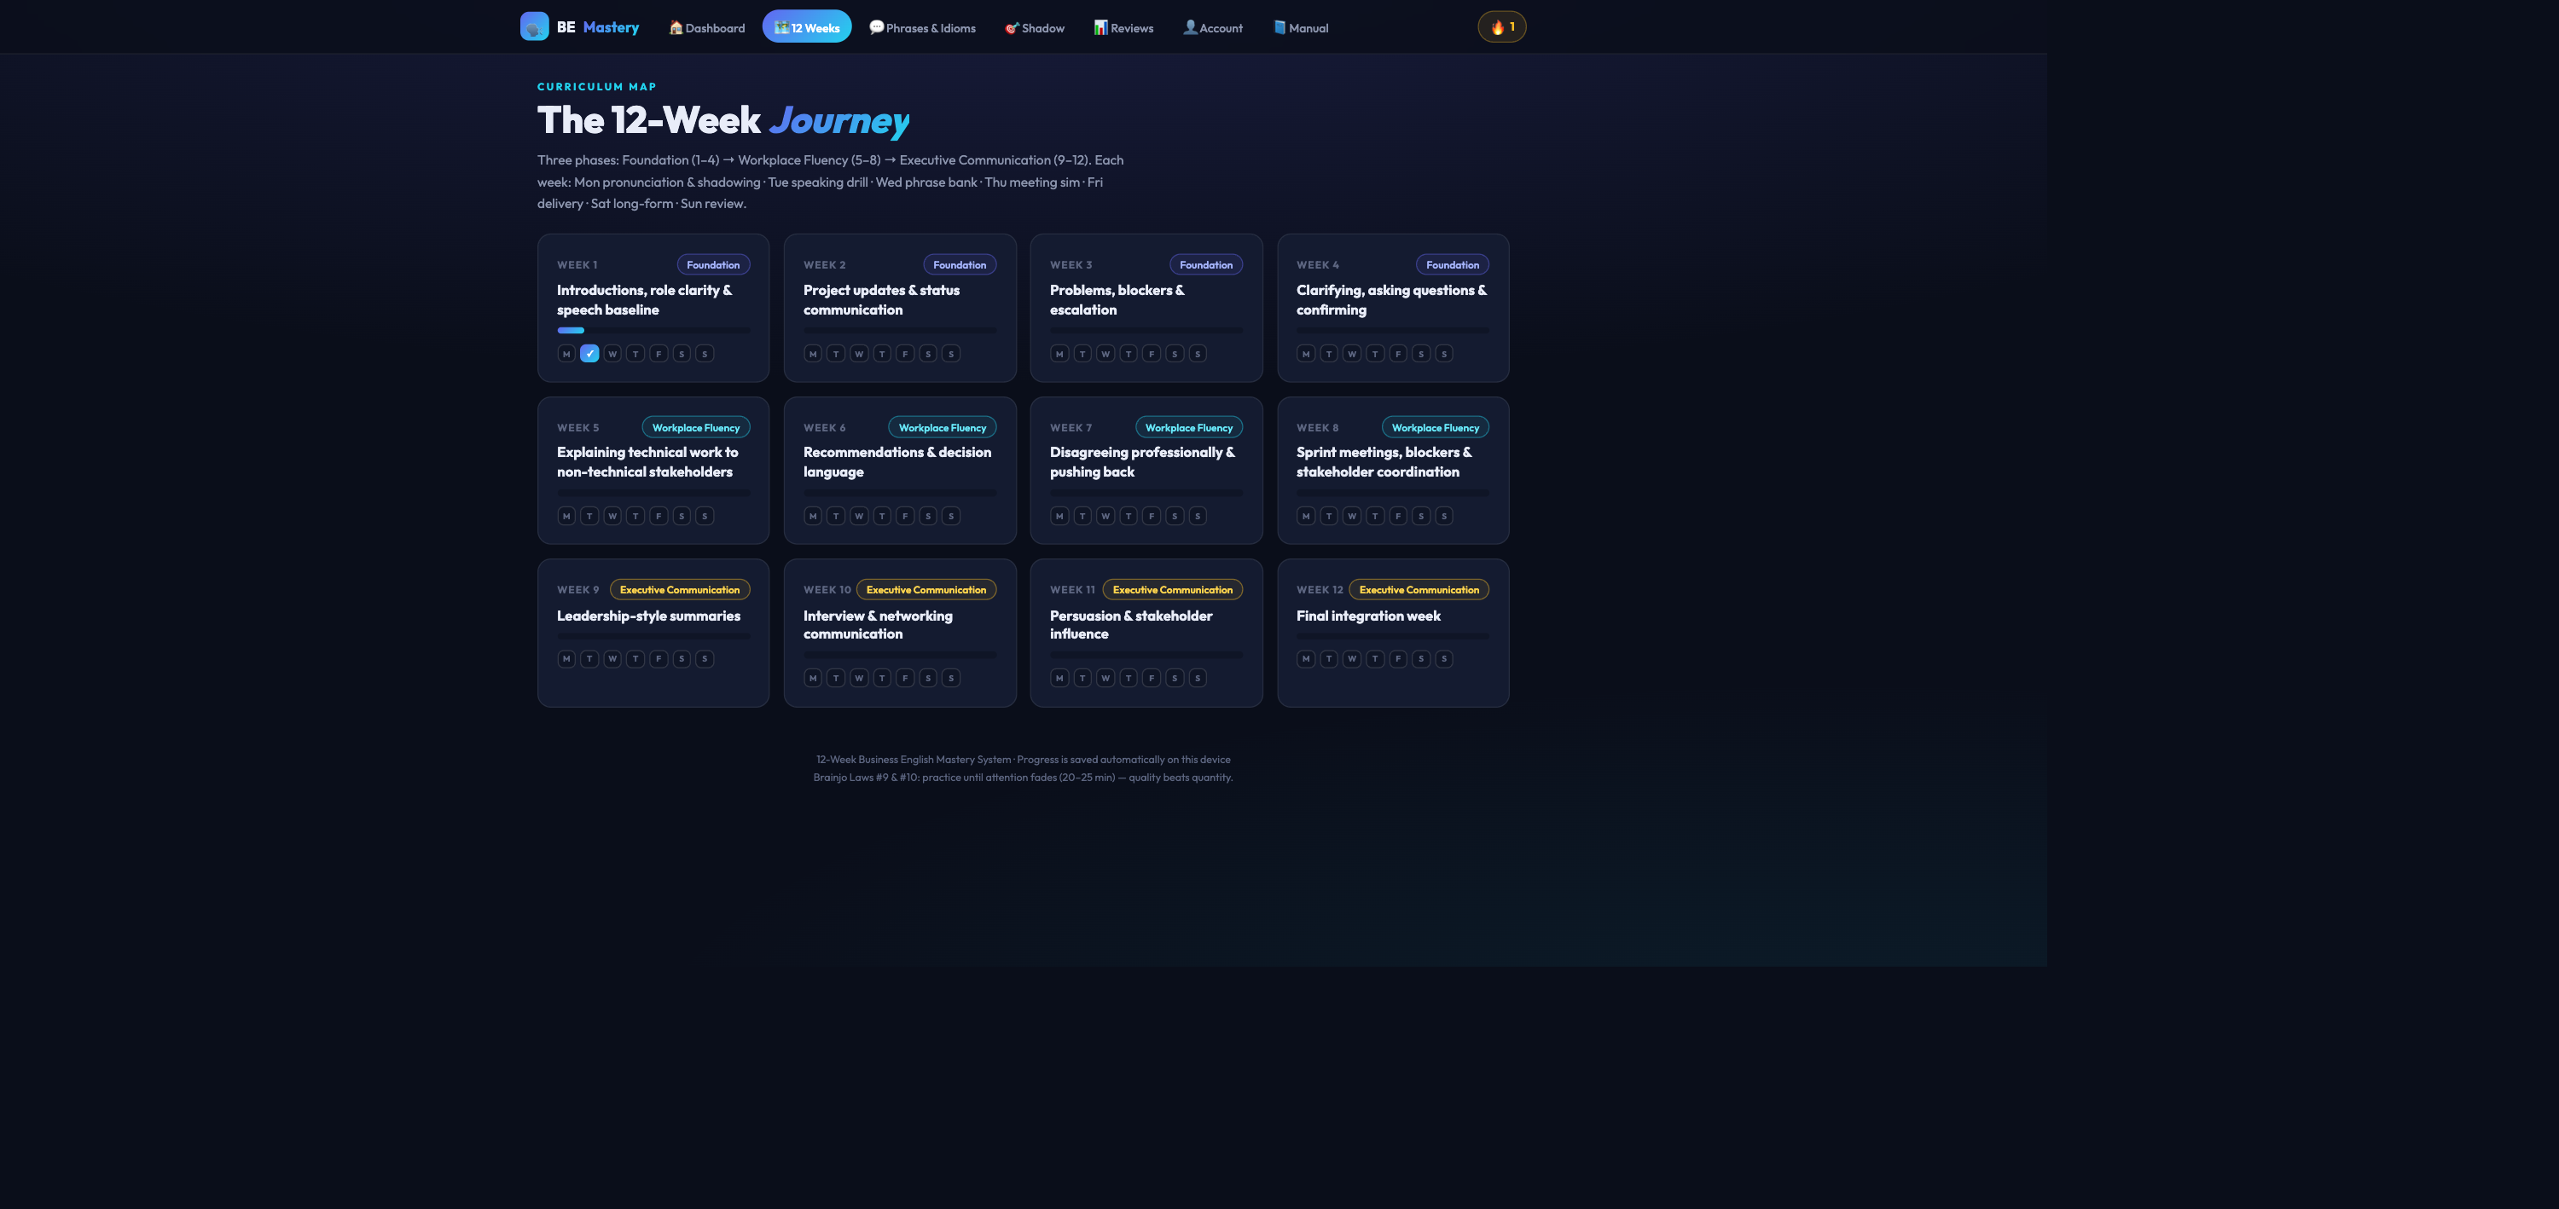Viewport: 2559px width, 1209px height.
Task: Open the Dashboard nav item
Action: tap(706, 28)
